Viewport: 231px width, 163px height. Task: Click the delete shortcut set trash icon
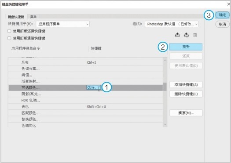[195, 35]
